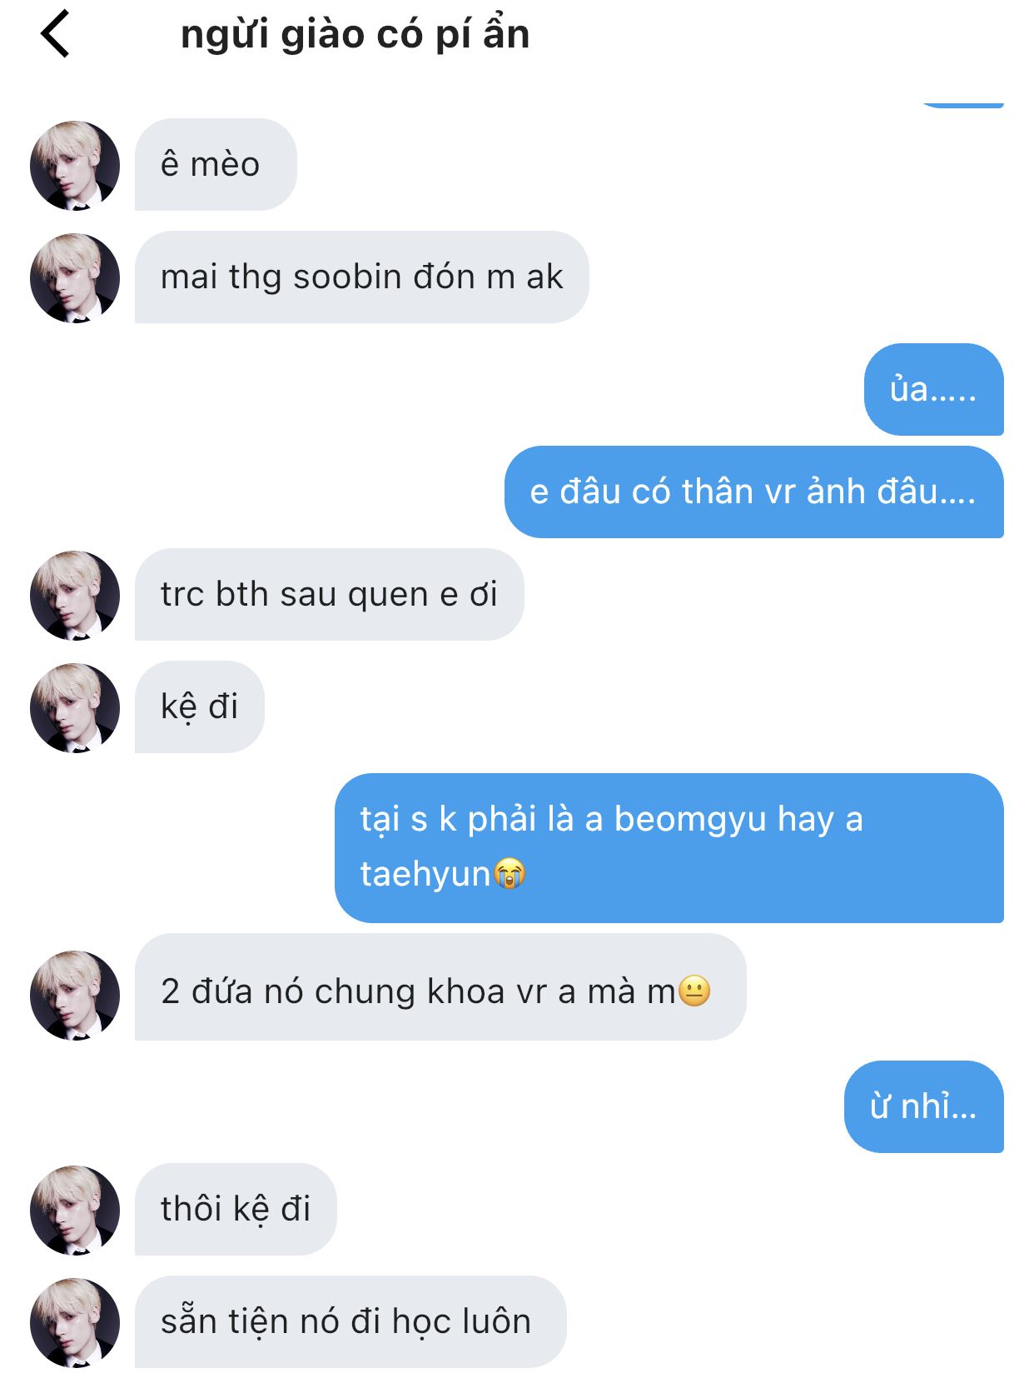Image resolution: width=1034 pixels, height=1388 pixels.
Task: Tap the first 'kệ đi' message bubble
Action: coord(200,706)
